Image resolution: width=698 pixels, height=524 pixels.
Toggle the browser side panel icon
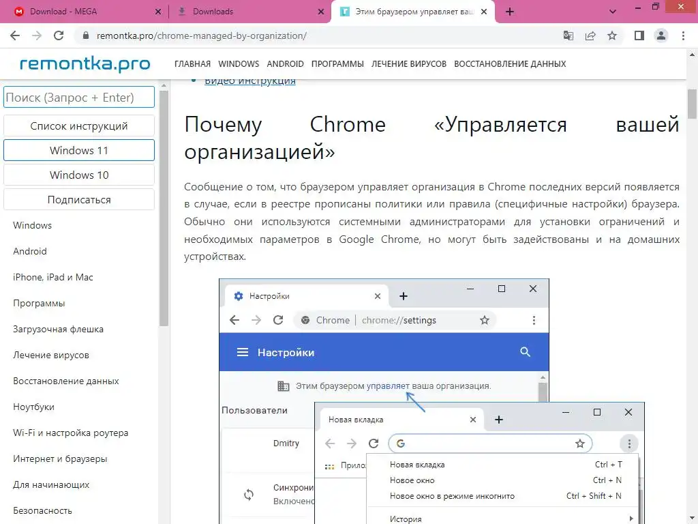click(x=639, y=35)
